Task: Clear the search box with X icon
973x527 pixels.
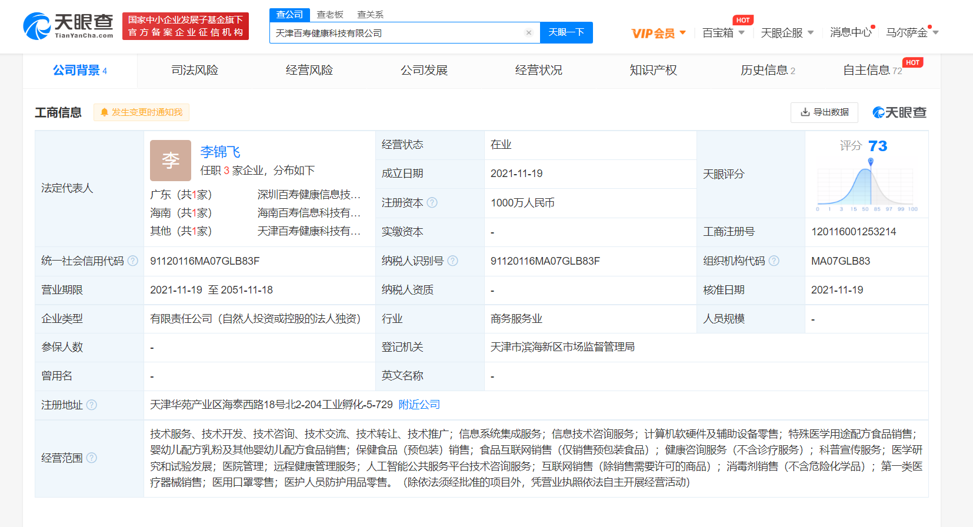Action: point(528,33)
